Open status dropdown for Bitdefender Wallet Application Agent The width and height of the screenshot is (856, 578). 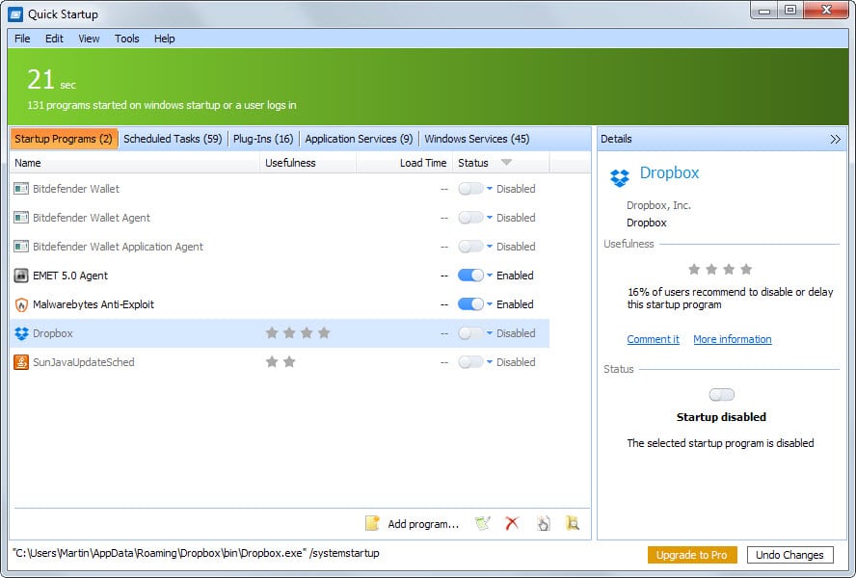490,247
